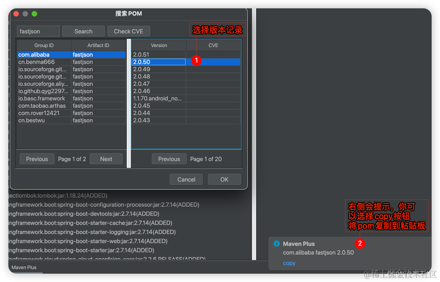Click the red close window button

(x=16, y=14)
